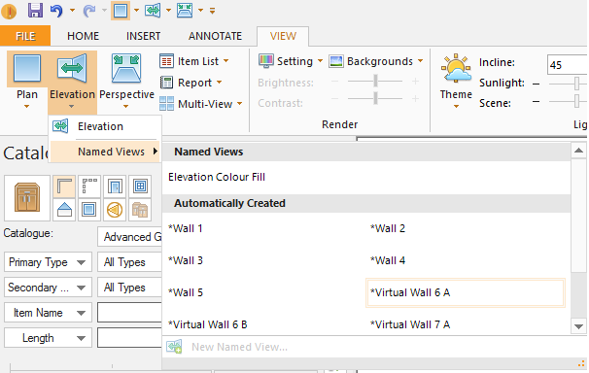Expand the Undo history dropdown arrow

tap(72, 11)
